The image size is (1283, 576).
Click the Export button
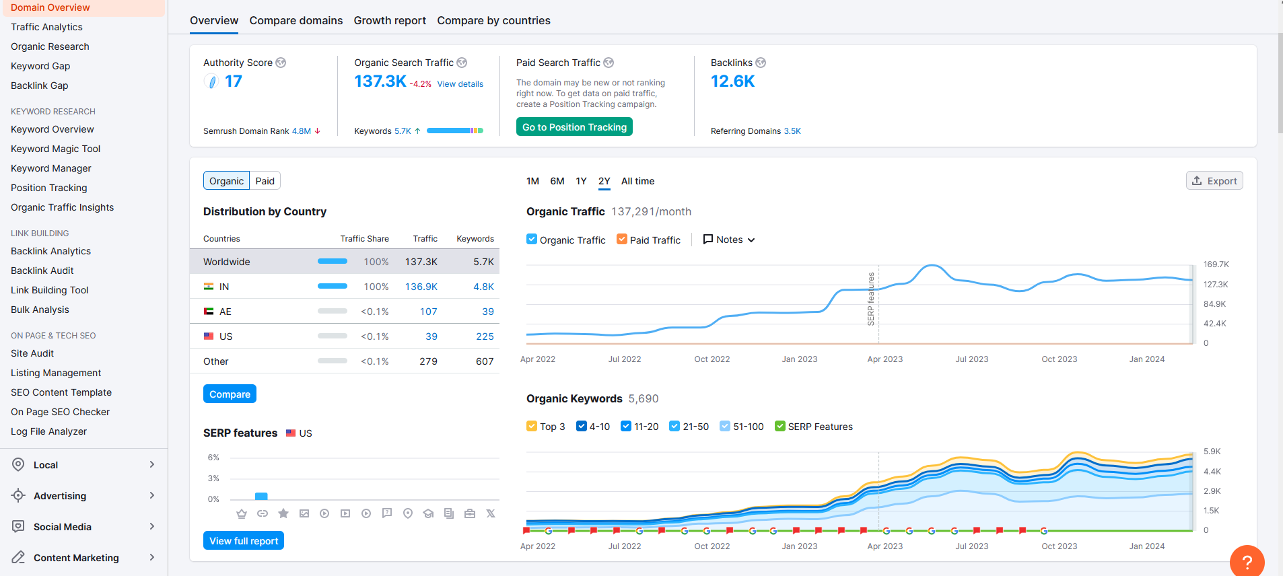click(x=1214, y=181)
